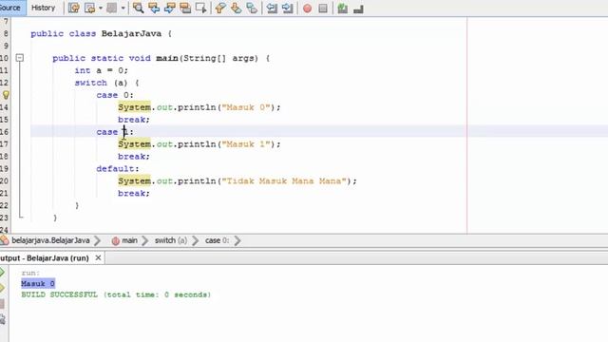The width and height of the screenshot is (608, 342).
Task: Go to Find Next Occurrence icon
Action: pos(169,8)
